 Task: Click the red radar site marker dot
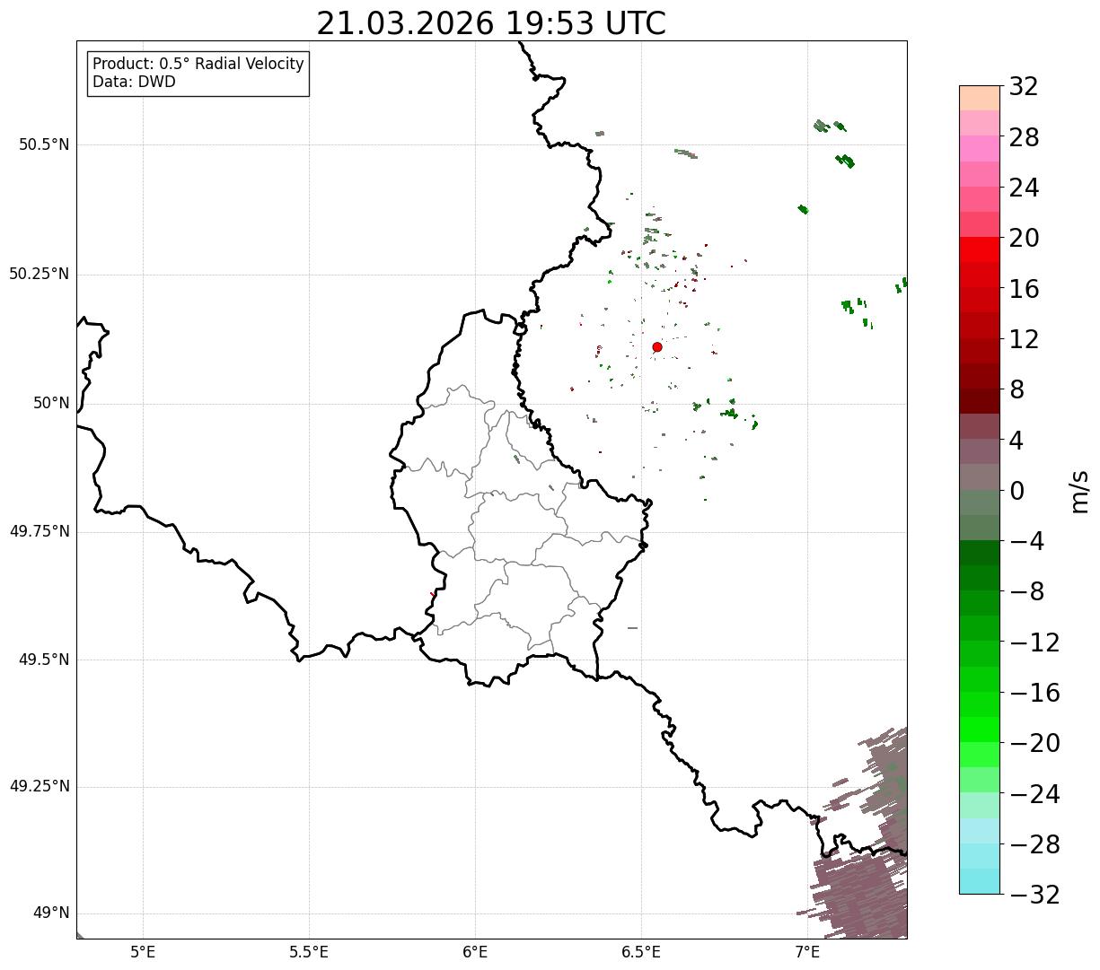point(657,347)
